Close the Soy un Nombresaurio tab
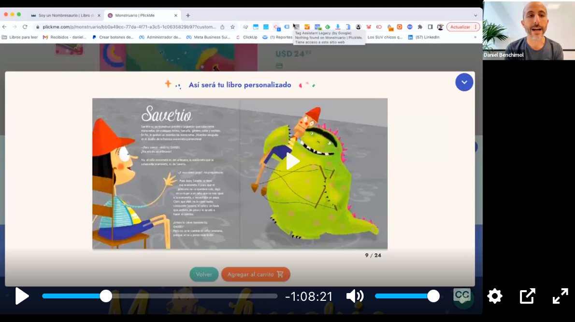575x322 pixels. 99,15
